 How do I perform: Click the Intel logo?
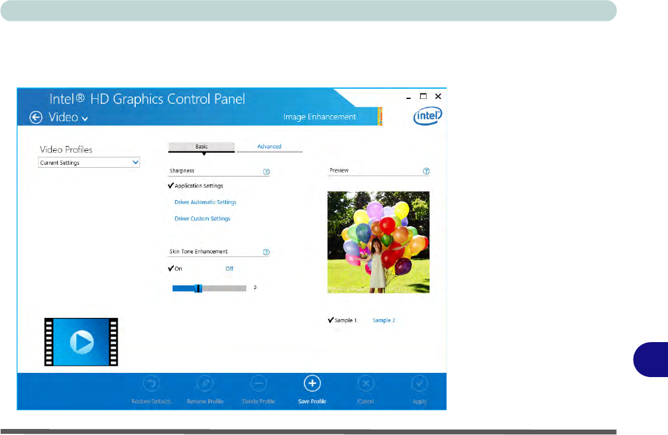click(x=428, y=116)
